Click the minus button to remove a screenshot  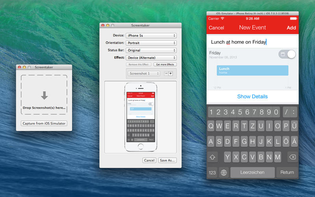(x=166, y=74)
